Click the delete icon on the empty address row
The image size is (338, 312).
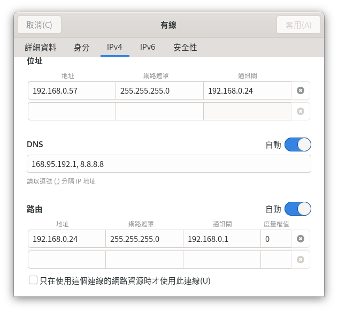[300, 111]
